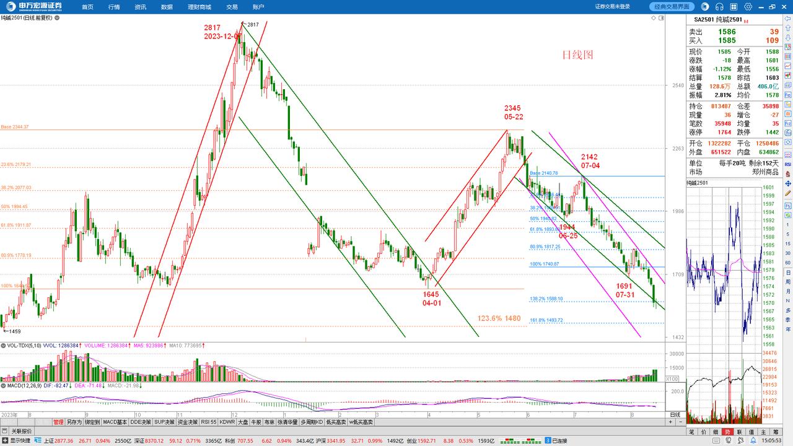Click the 经典交易界面 button
793x446 pixels.
pos(672,7)
